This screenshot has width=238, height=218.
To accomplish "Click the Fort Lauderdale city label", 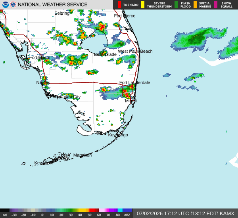I will pyautogui.click(x=134, y=82).
